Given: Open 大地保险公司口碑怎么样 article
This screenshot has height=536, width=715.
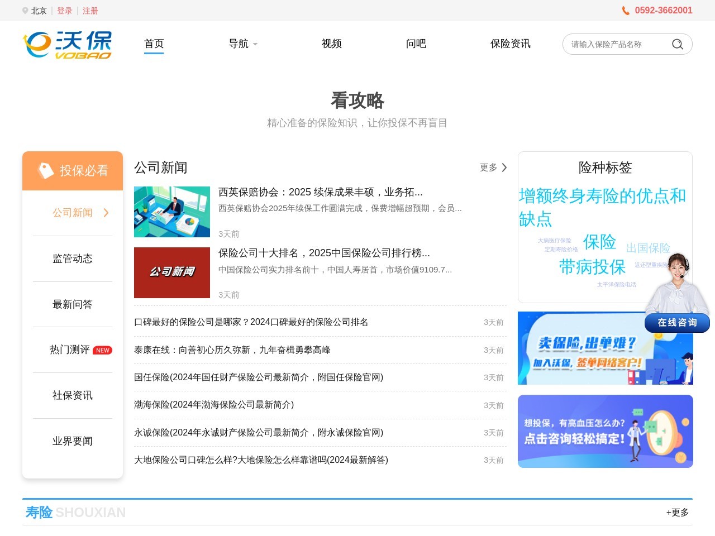Looking at the screenshot, I should pos(261,460).
